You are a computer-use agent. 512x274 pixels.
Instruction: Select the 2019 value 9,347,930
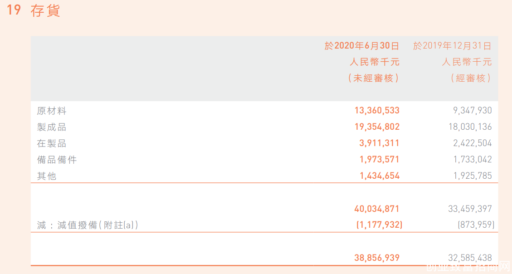[472, 110]
